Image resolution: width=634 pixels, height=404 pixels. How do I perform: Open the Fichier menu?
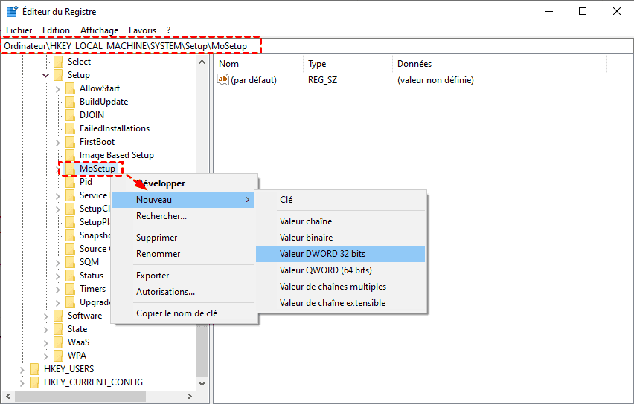coord(19,30)
